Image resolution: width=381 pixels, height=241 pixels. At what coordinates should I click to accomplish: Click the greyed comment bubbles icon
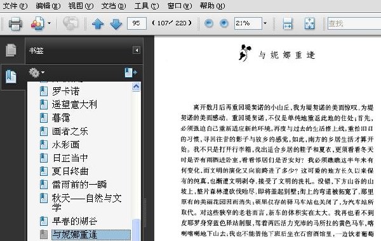click(70, 23)
